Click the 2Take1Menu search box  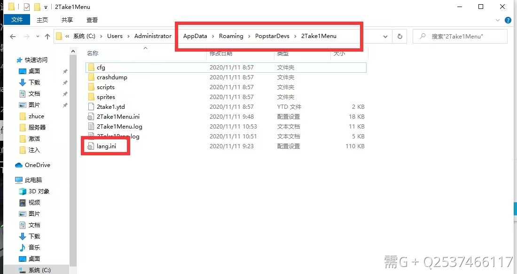[x=460, y=37]
